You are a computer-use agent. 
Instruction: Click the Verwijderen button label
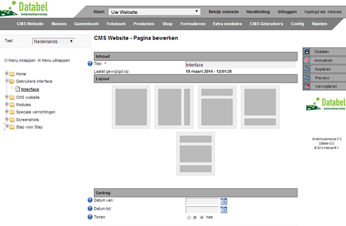pos(326,86)
